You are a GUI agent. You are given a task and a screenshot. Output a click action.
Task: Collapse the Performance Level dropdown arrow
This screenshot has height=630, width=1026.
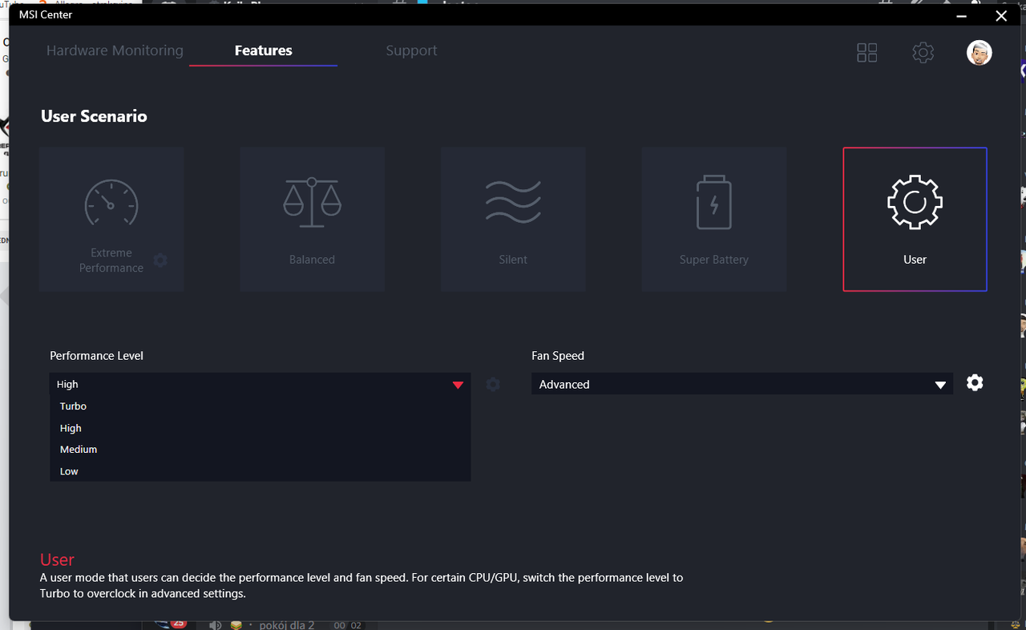(x=458, y=385)
